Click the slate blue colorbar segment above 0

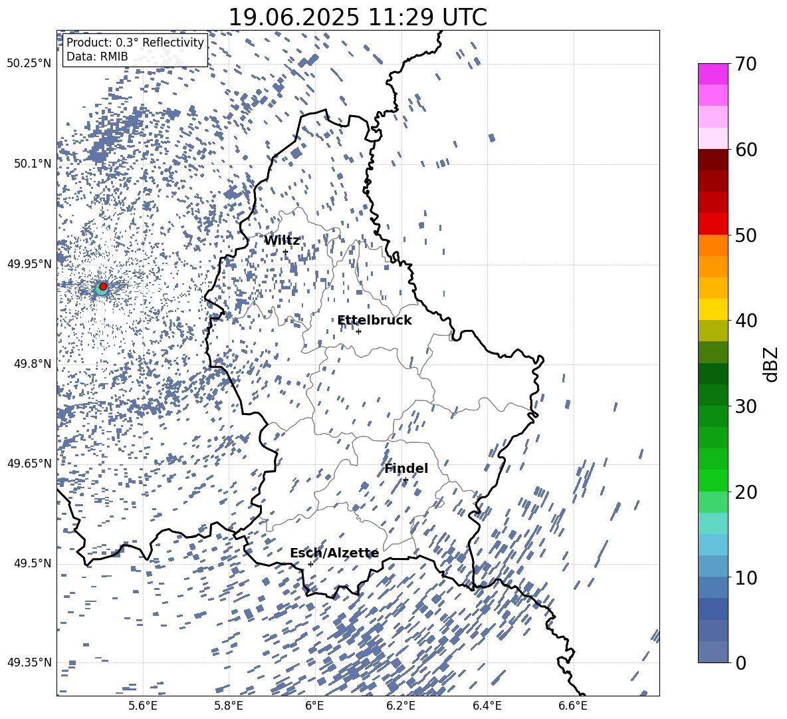pos(713,652)
